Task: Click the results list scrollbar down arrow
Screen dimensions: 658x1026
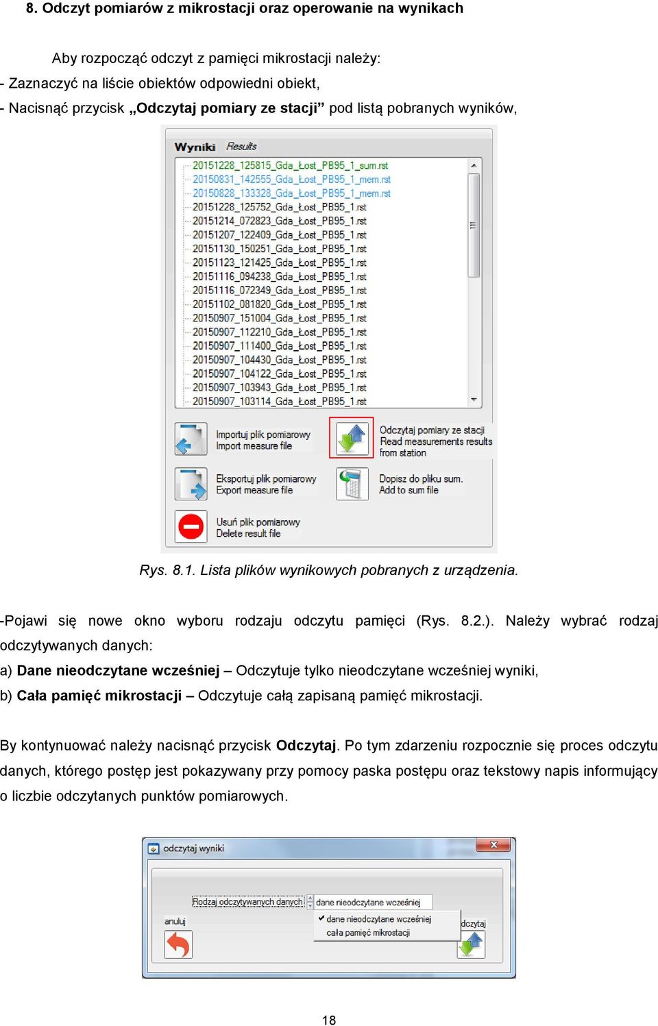Action: point(474,400)
